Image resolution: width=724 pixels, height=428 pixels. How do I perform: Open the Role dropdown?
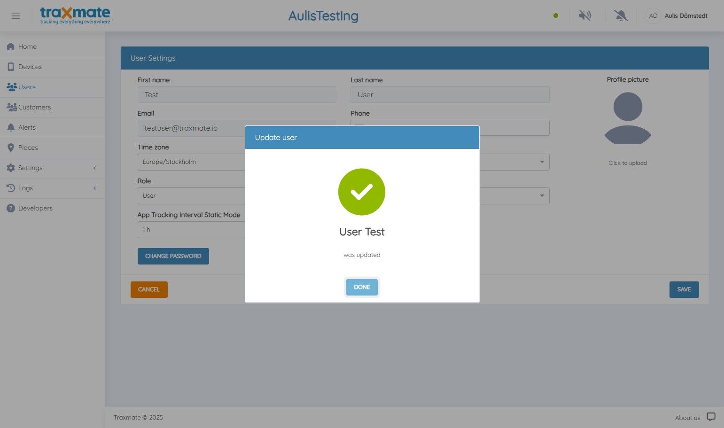(191, 196)
